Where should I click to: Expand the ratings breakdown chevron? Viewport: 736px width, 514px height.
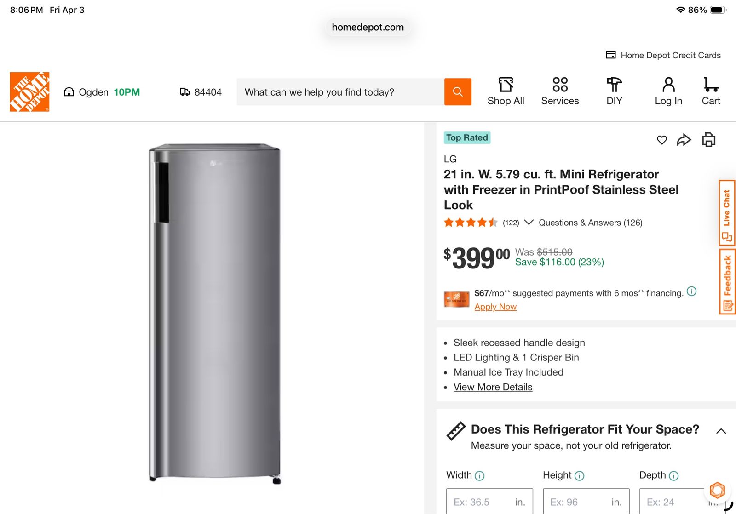click(x=529, y=223)
